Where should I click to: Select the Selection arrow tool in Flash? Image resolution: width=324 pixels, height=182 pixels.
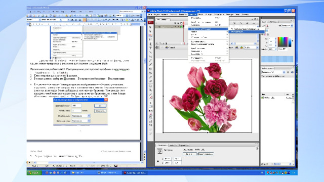point(150,27)
